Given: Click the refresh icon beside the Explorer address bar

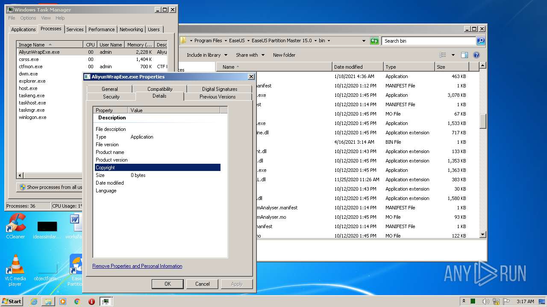Looking at the screenshot, I should (374, 41).
